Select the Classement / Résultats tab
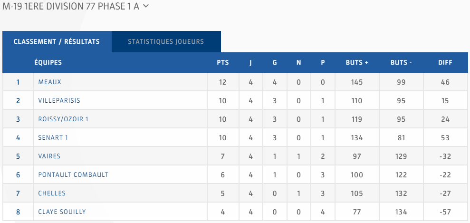This screenshot has width=470, height=223. coord(57,42)
